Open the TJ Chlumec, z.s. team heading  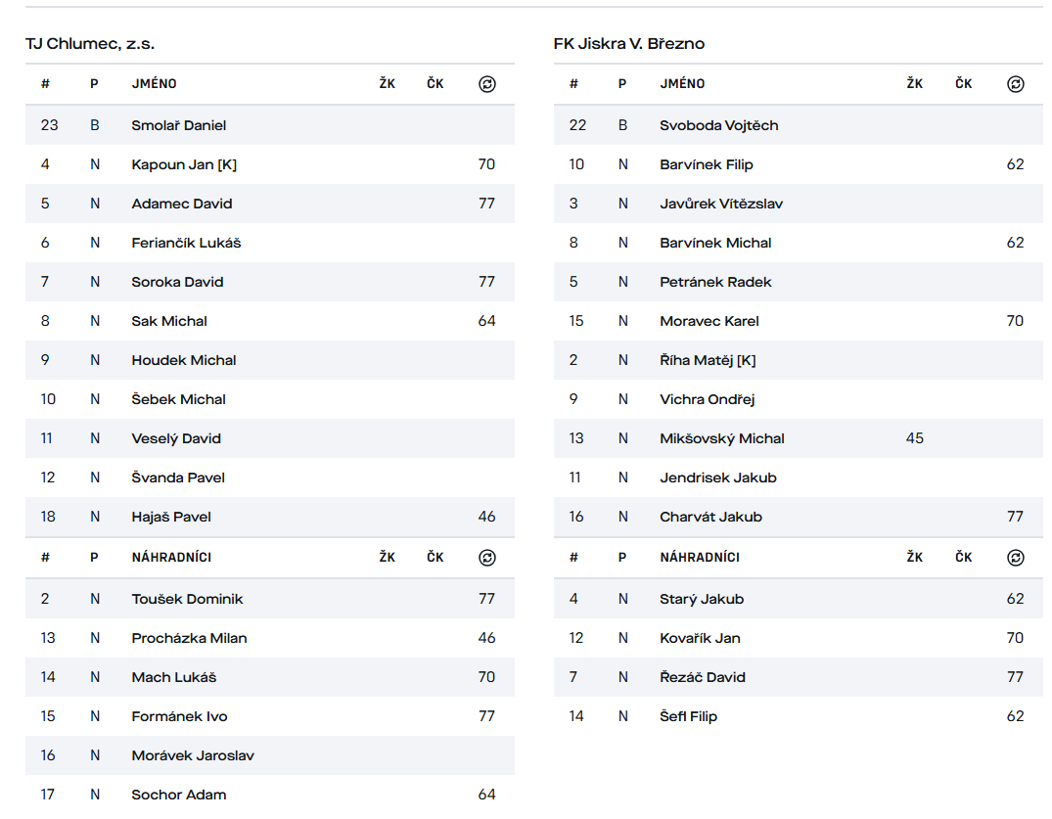click(x=90, y=44)
